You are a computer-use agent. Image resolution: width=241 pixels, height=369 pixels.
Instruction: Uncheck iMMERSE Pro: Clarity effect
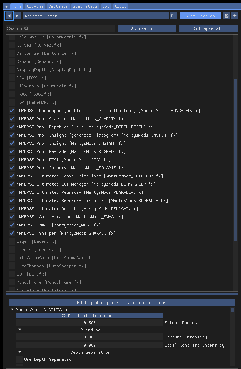(x=12, y=119)
